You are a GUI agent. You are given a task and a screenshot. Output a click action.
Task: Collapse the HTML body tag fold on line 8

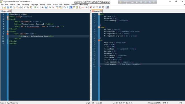(x=8, y=31)
